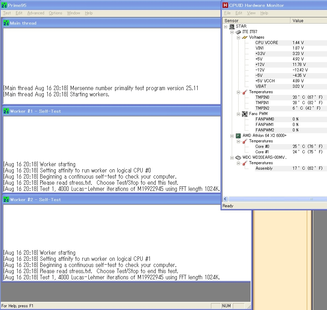Click the Worker #1 Self-Test window icon

pos(6,111)
